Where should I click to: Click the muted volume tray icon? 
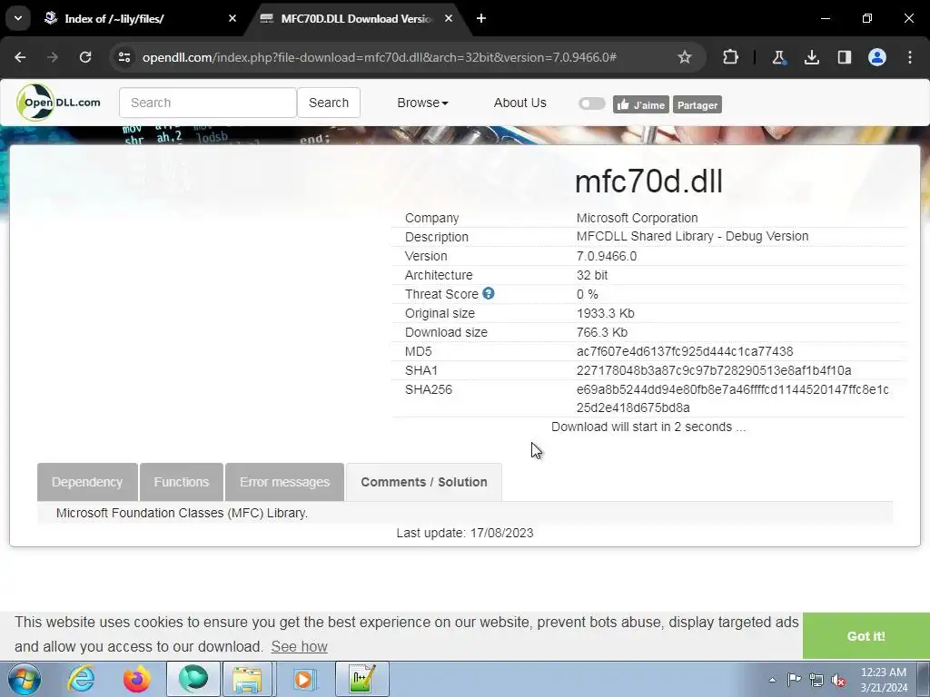pos(838,680)
